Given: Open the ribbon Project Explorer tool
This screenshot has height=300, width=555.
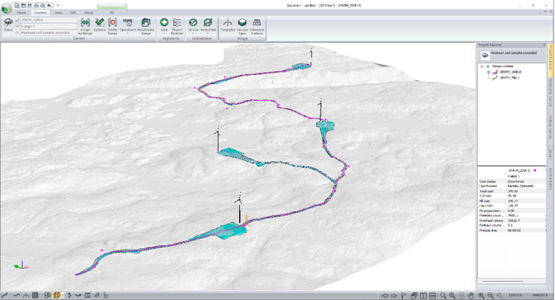Looking at the screenshot, I should [177, 26].
